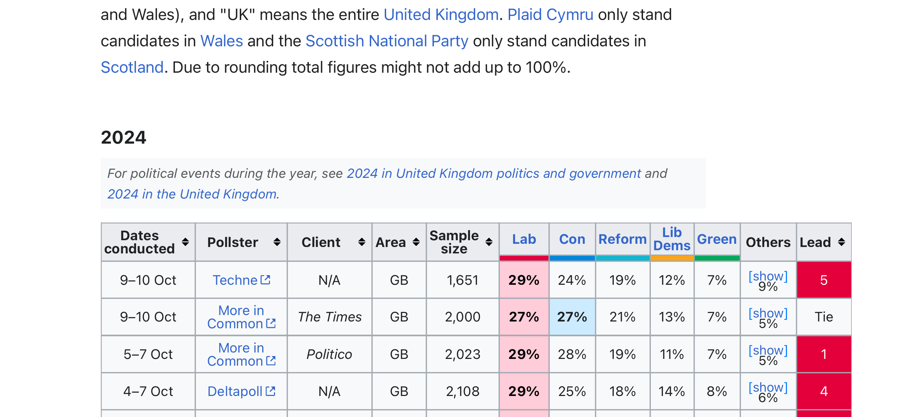Show Others breakdown for Techne poll
The height and width of the screenshot is (417, 902).
coord(768,276)
